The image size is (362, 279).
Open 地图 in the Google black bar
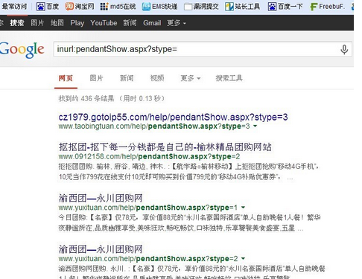pyautogui.click(x=57, y=23)
